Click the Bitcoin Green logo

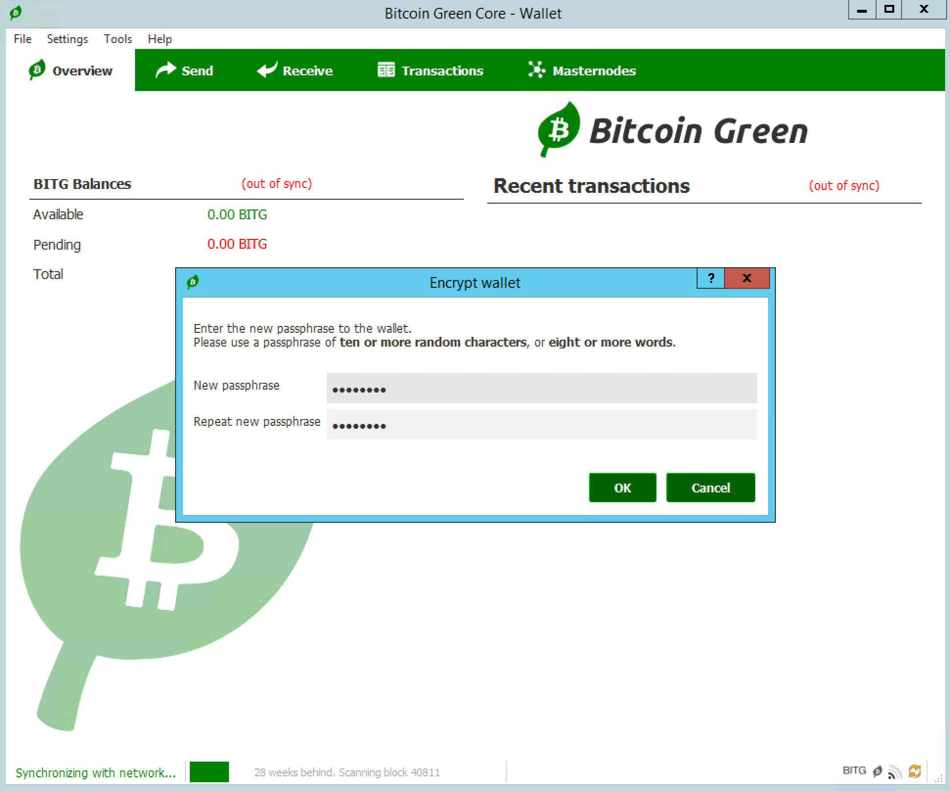tap(670, 130)
